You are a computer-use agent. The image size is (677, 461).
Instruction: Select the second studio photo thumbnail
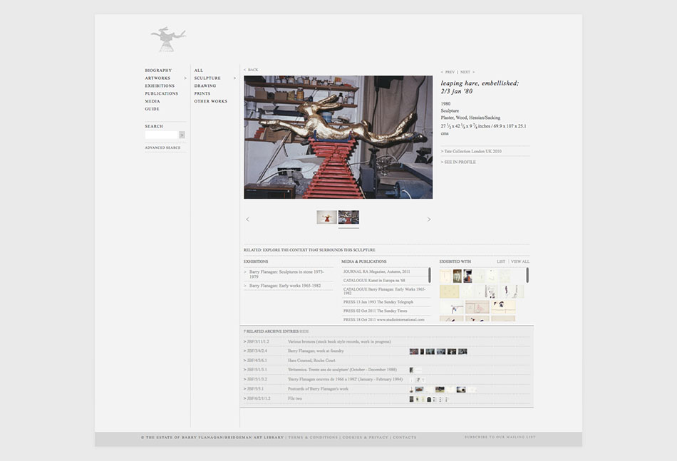point(348,217)
